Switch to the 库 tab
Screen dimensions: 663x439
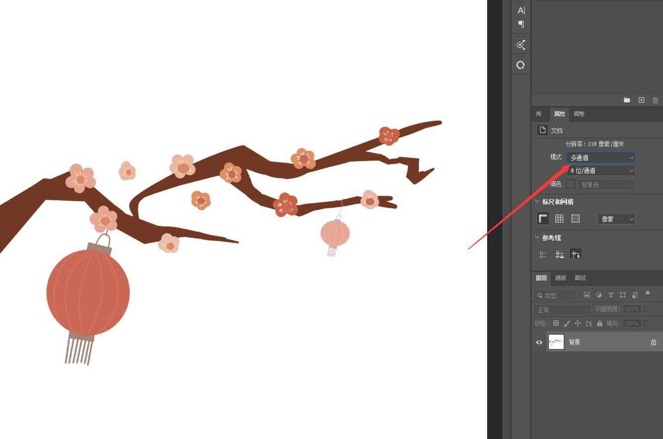539,114
